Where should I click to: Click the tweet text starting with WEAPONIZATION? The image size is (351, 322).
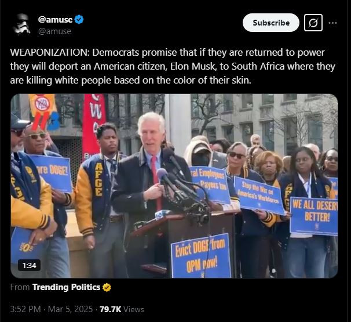point(173,66)
